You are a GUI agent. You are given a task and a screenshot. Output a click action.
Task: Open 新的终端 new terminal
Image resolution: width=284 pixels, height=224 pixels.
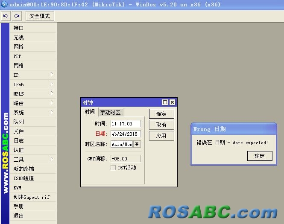(33, 169)
